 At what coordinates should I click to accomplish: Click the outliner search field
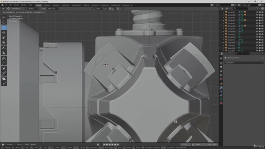(x=241, y=9)
